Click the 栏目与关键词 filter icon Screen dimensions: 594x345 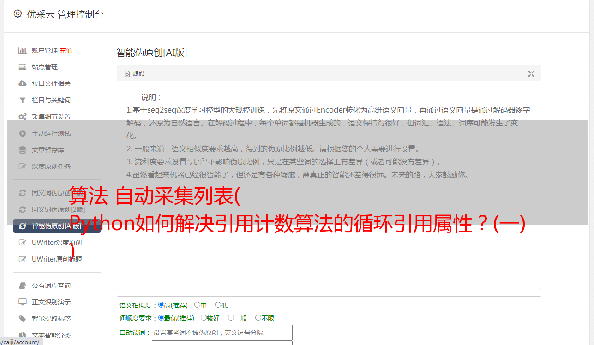tap(22, 100)
